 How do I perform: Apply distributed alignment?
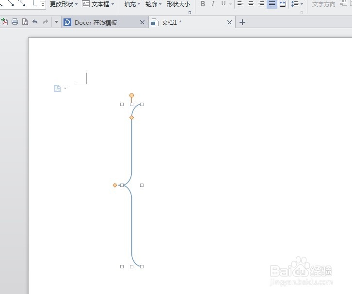pos(282,4)
